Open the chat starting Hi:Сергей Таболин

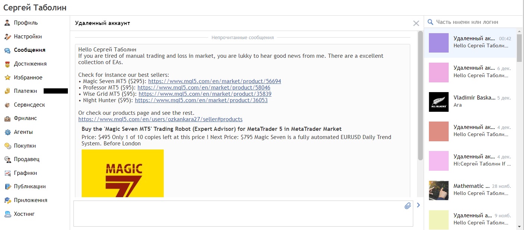tap(470, 161)
